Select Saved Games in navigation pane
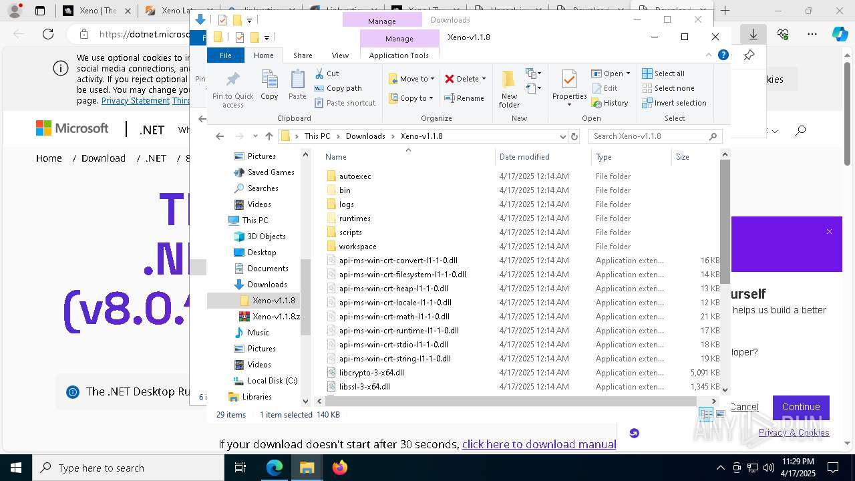 (271, 172)
